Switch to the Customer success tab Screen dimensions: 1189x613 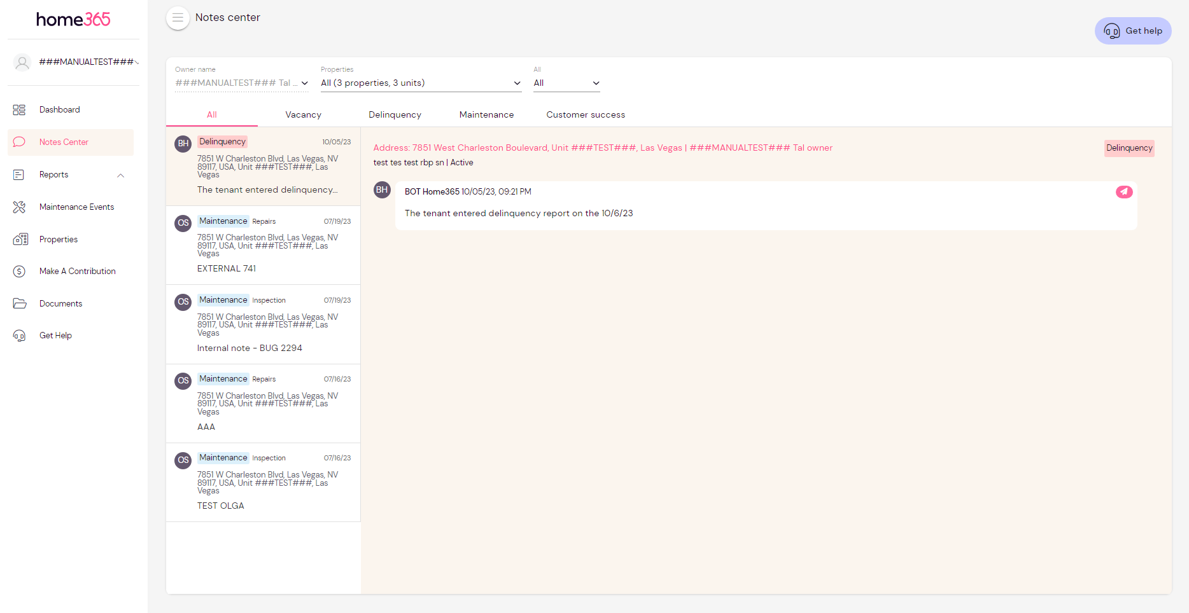[585, 115]
